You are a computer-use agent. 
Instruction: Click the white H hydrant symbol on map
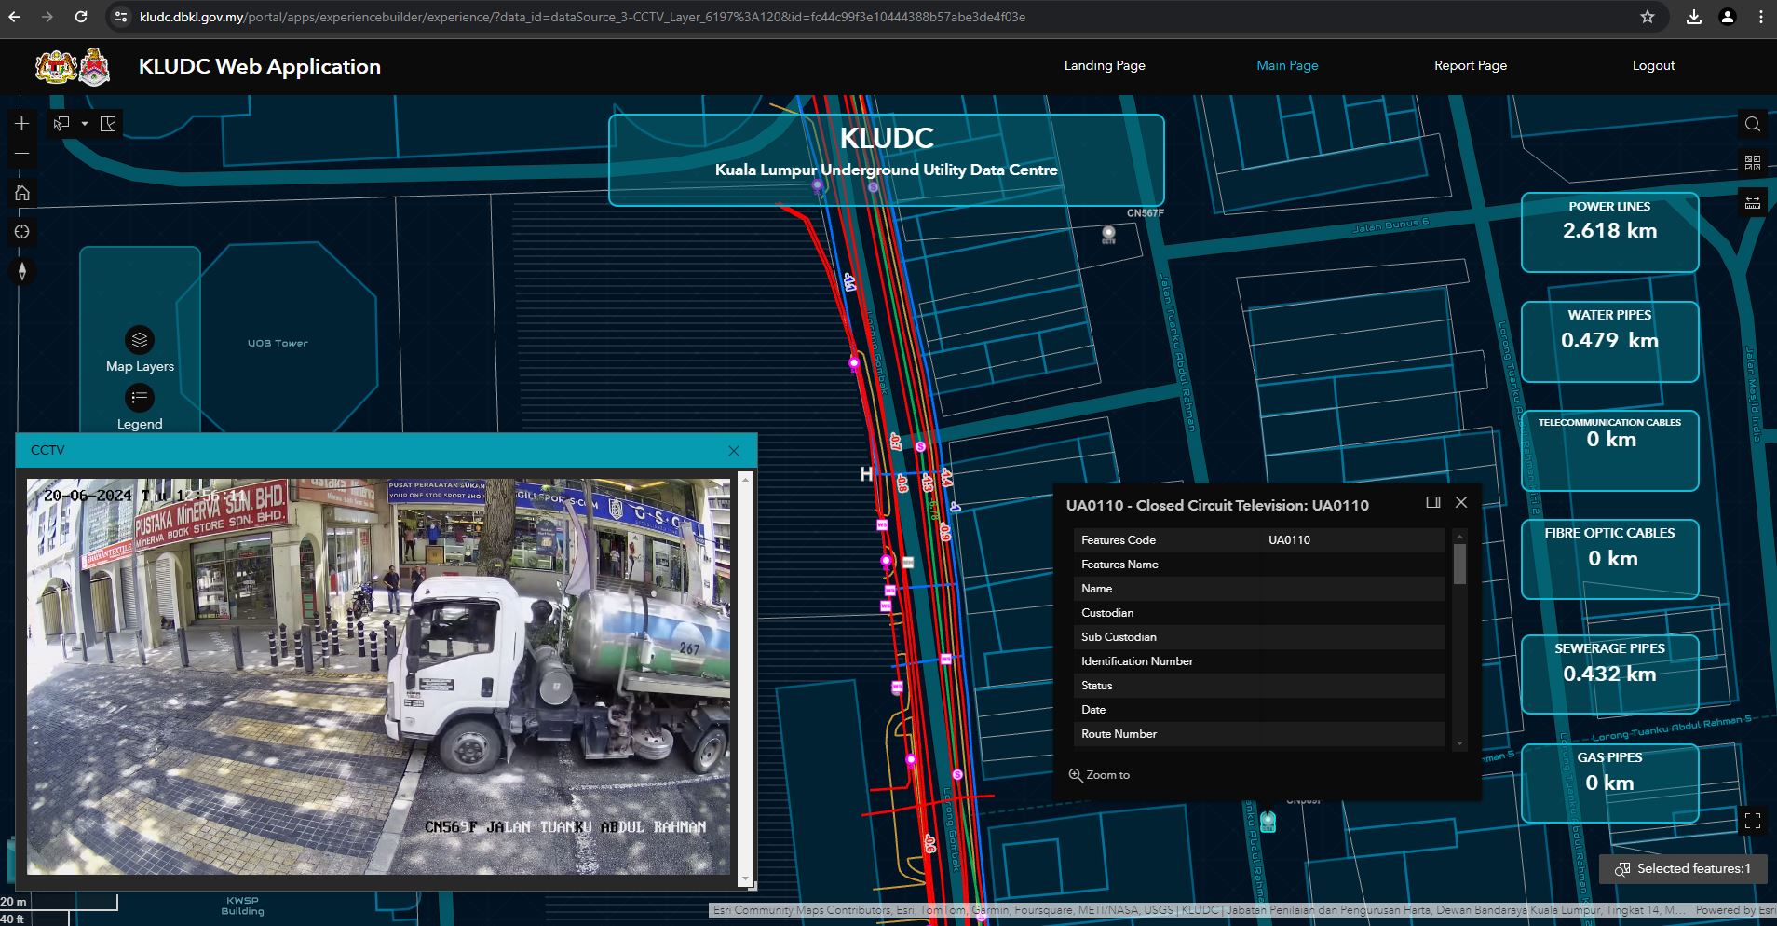click(866, 474)
